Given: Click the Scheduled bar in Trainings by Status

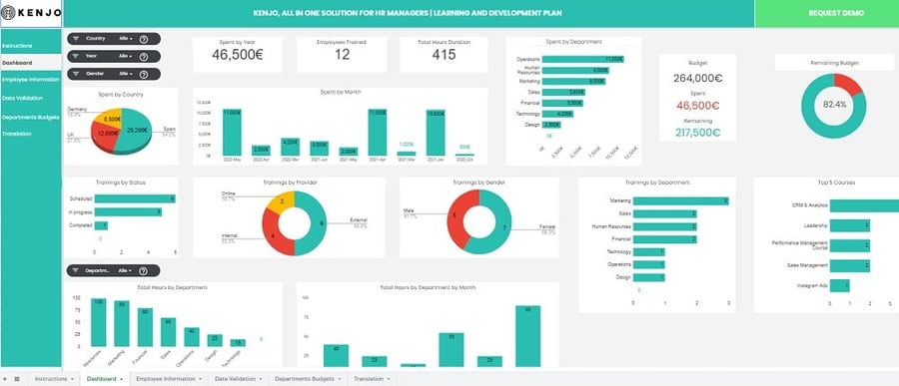Looking at the screenshot, I should tap(135, 198).
